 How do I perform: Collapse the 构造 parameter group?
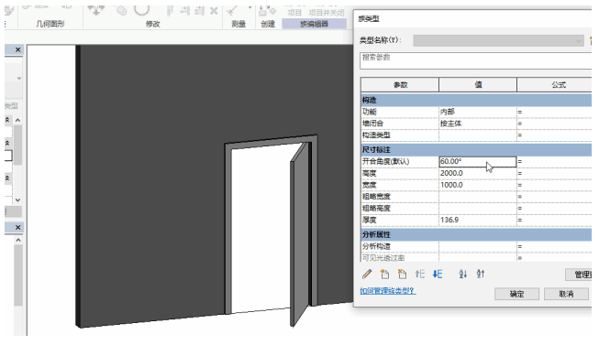coord(476,101)
